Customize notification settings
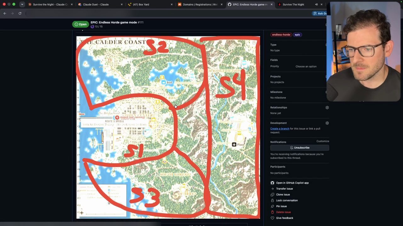403x226 pixels. pos(323,141)
